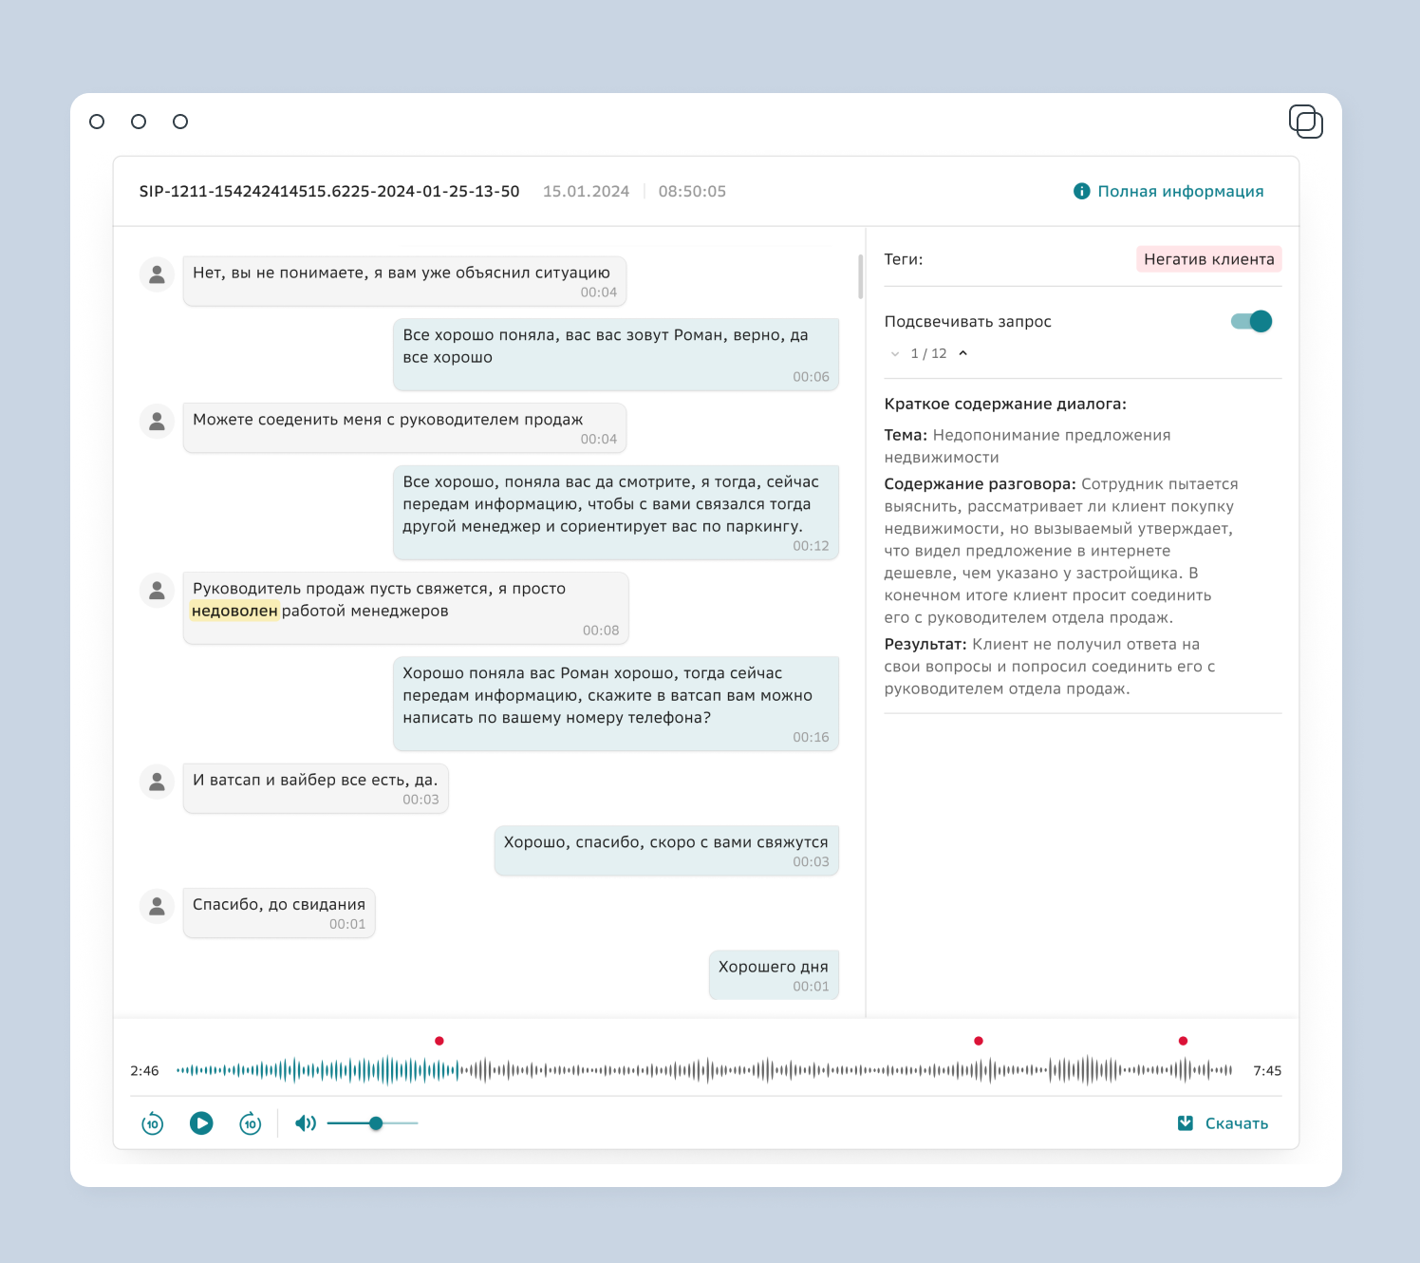Disable the Подсвечивать запрос toggle
This screenshot has height=1263, width=1420.
click(1251, 322)
